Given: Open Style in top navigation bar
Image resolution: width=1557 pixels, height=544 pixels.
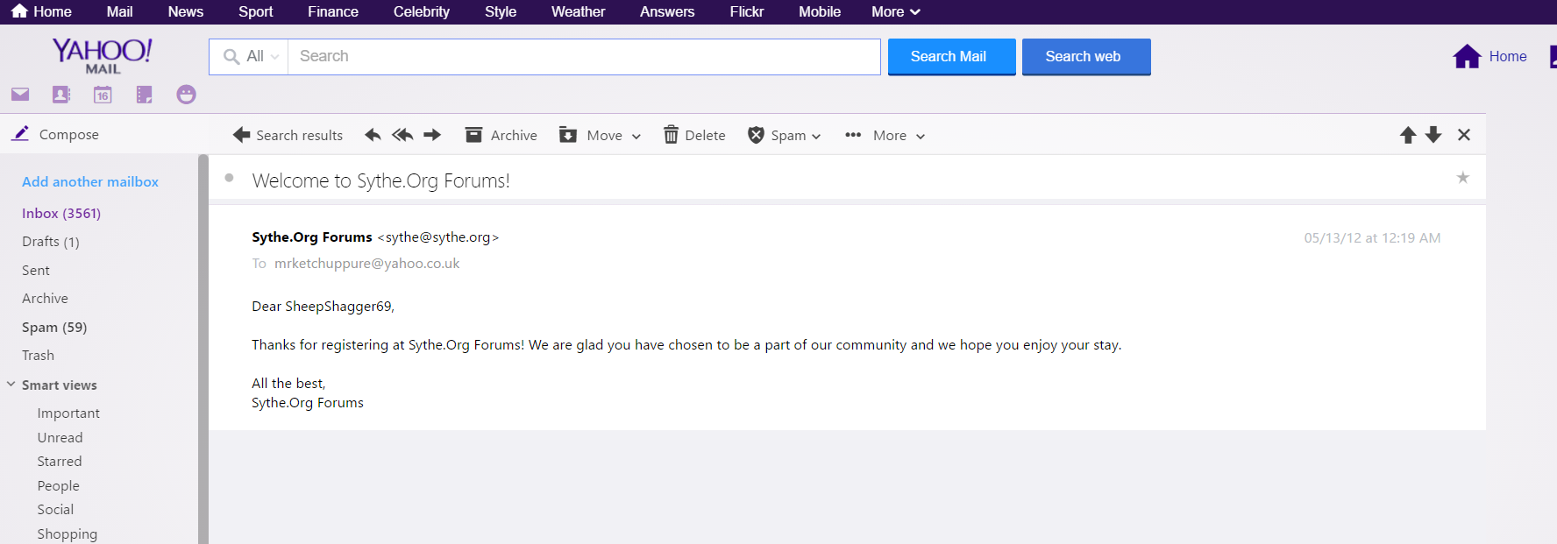Looking at the screenshot, I should (x=501, y=11).
